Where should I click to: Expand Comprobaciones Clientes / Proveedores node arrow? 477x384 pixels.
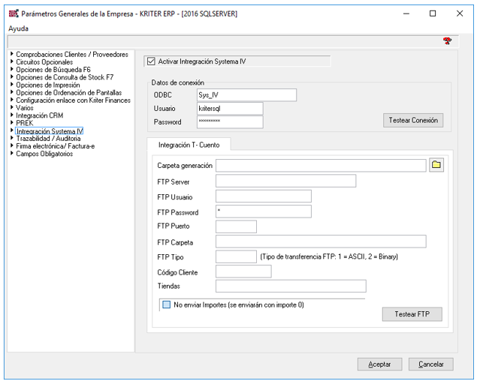point(12,54)
